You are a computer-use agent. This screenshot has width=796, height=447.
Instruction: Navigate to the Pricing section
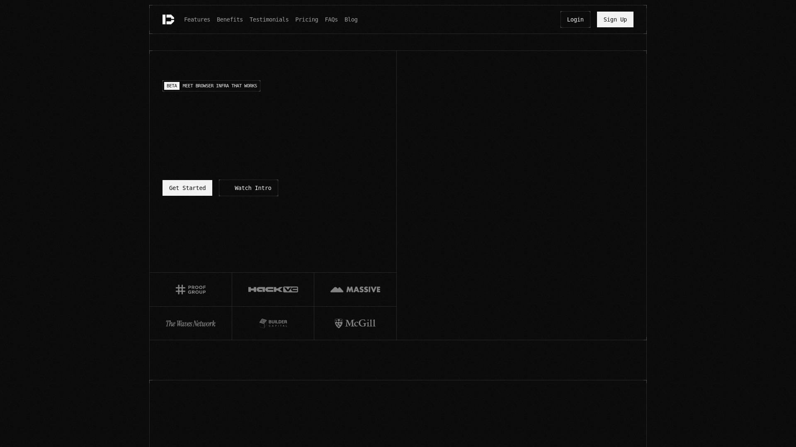307,19
